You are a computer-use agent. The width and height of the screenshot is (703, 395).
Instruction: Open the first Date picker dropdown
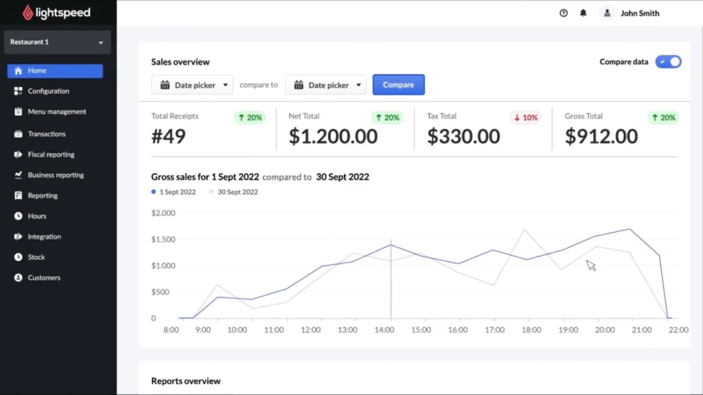click(x=192, y=85)
